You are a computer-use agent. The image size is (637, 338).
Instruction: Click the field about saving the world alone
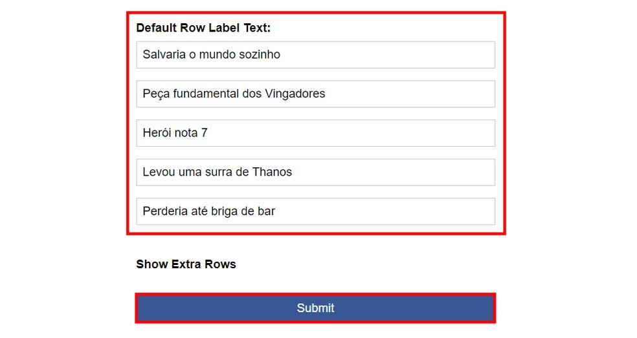[x=315, y=55]
